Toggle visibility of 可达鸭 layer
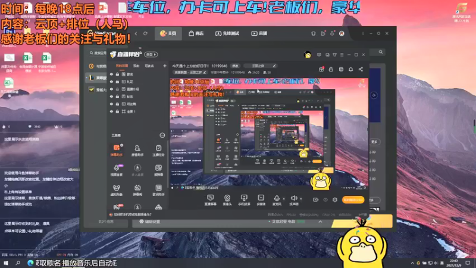Image resolution: width=476 pixels, height=268 pixels. coord(111,104)
